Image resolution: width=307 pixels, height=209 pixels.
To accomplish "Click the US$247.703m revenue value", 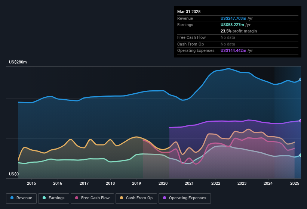I will (233, 18).
